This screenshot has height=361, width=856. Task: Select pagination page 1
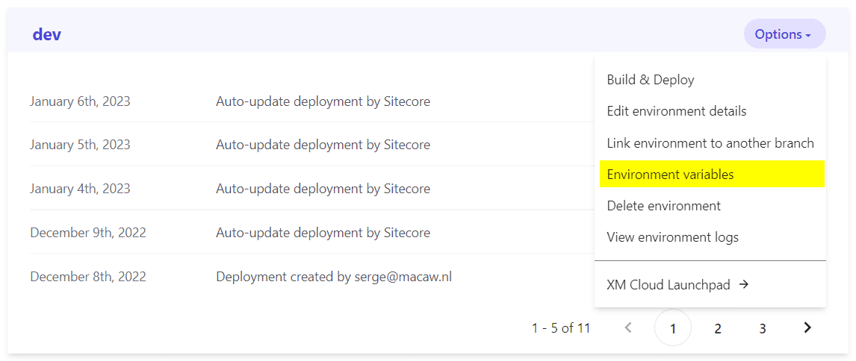[672, 328]
